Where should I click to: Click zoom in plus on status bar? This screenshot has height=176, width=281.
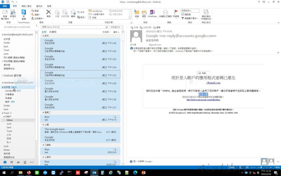tap(271, 167)
